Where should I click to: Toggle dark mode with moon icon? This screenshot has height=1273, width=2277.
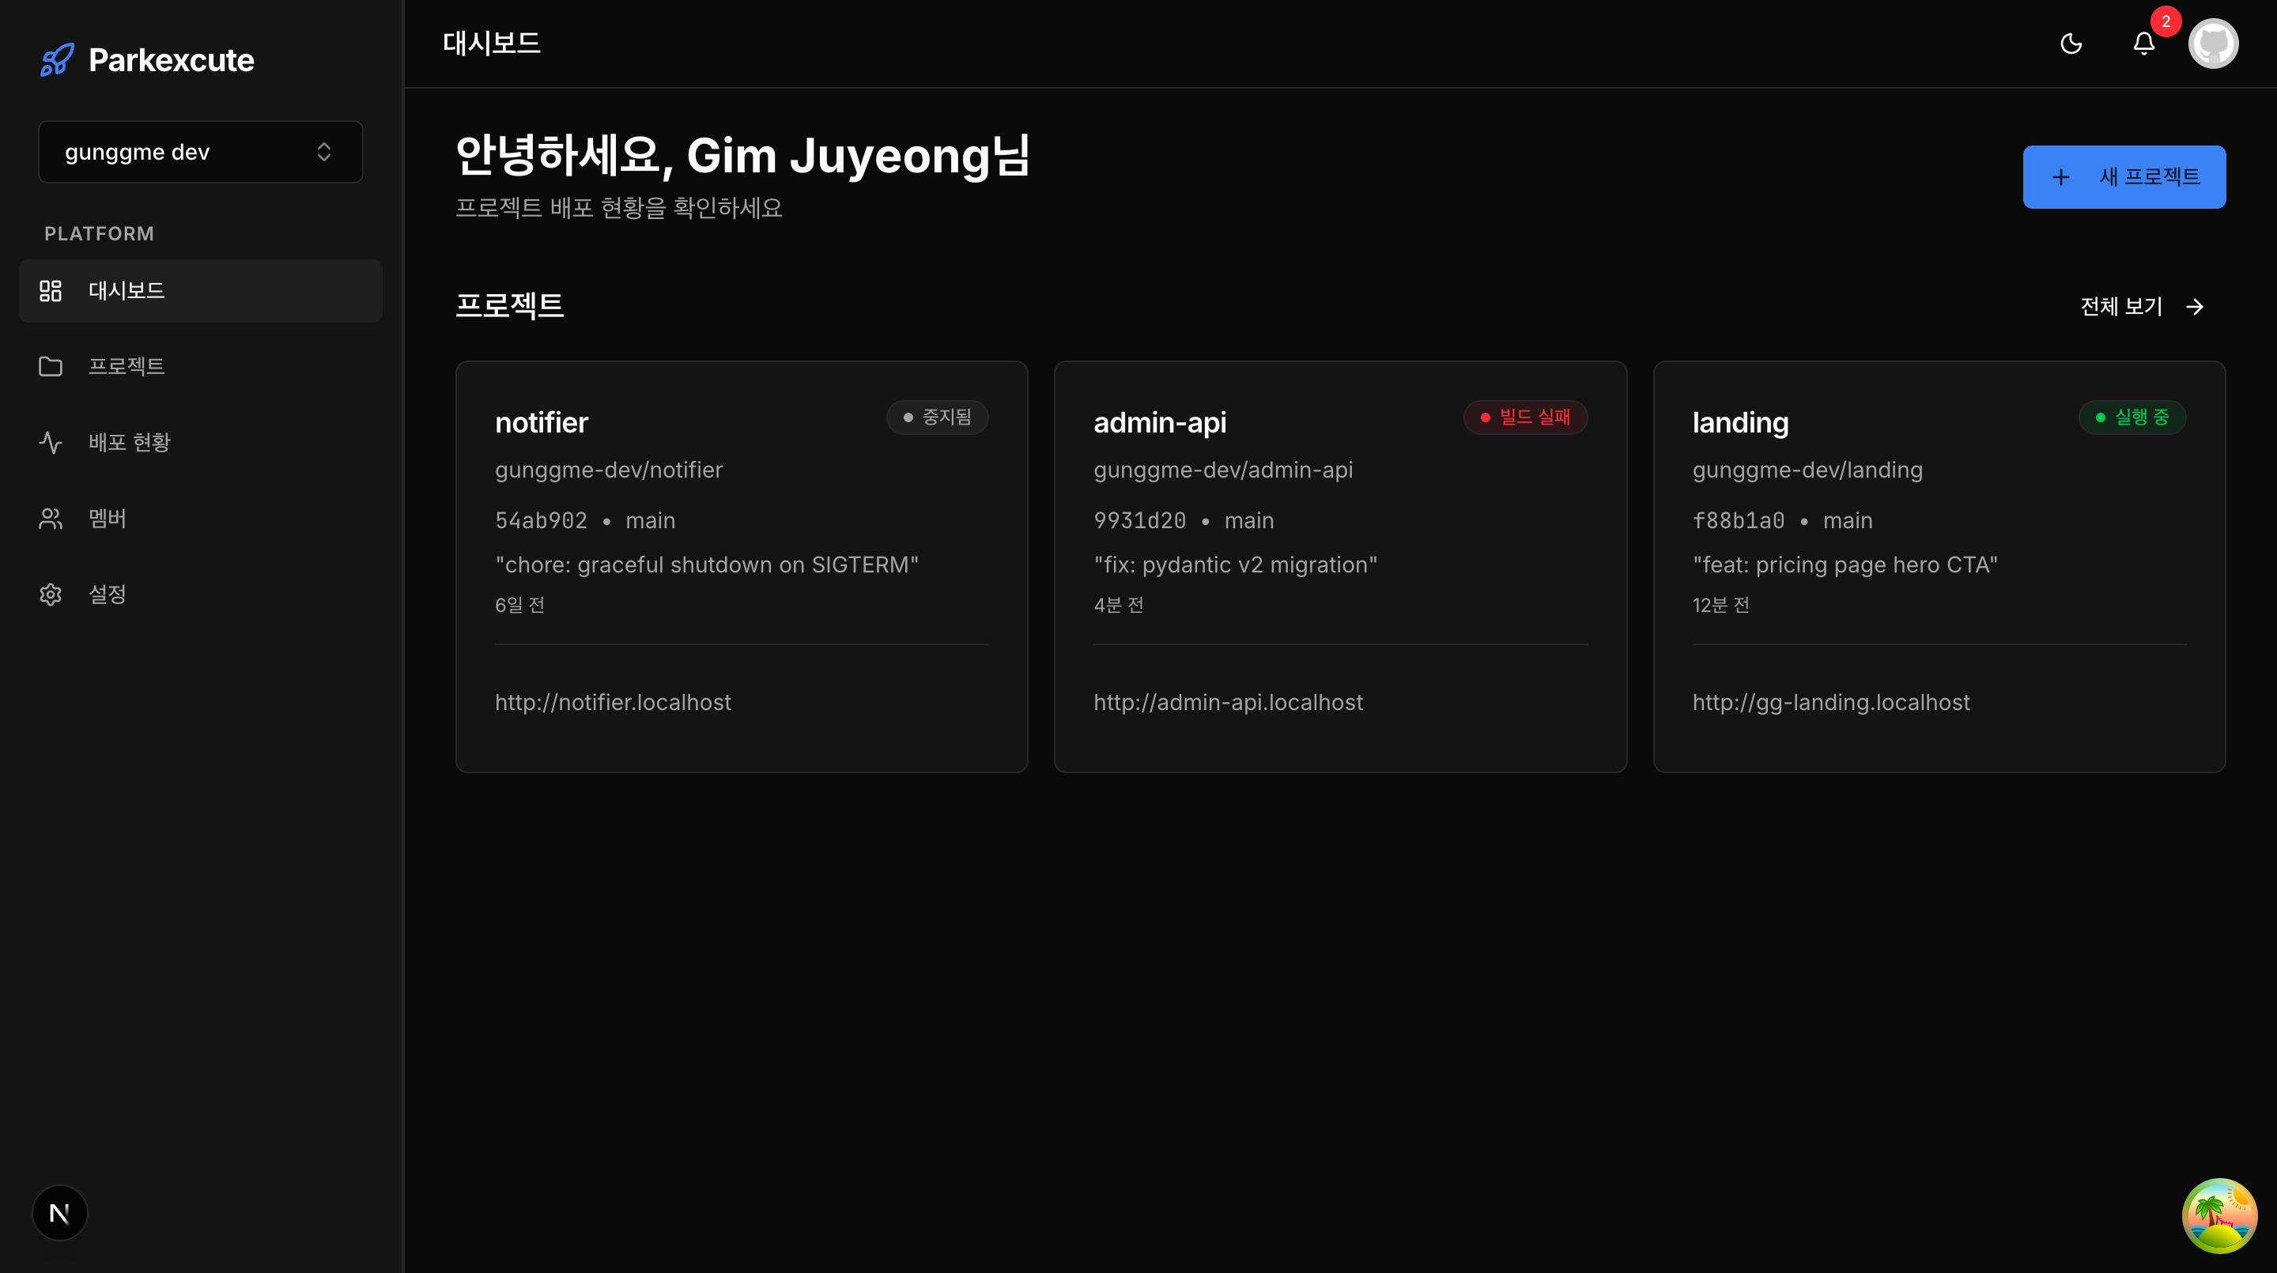[x=2071, y=43]
